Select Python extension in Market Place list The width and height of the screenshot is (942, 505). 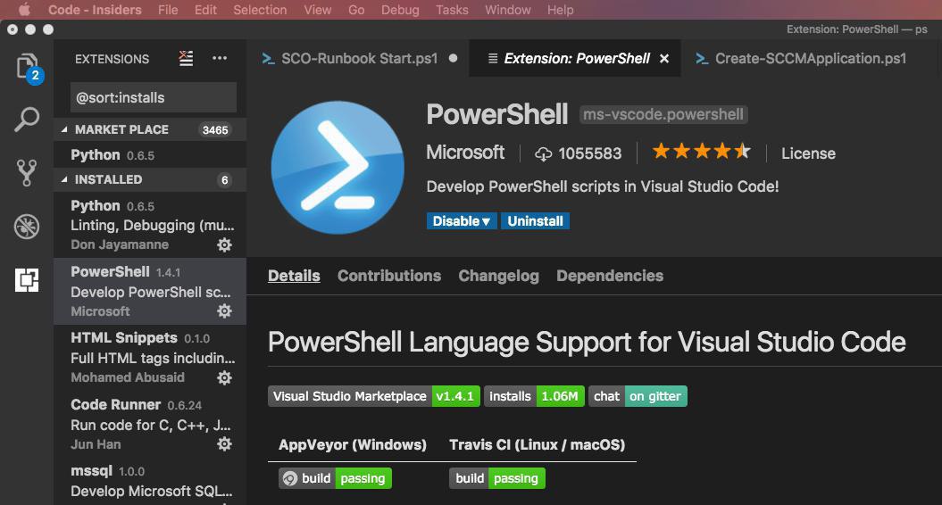[x=150, y=155]
